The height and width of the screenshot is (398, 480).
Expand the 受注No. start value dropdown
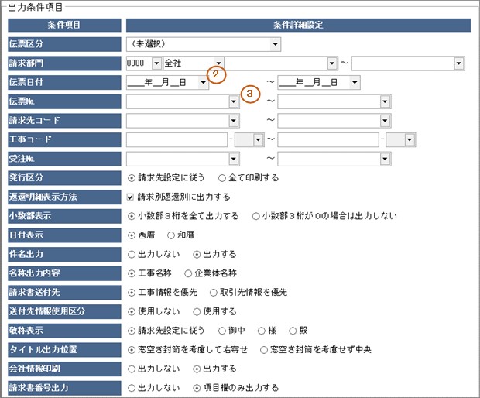[233, 158]
